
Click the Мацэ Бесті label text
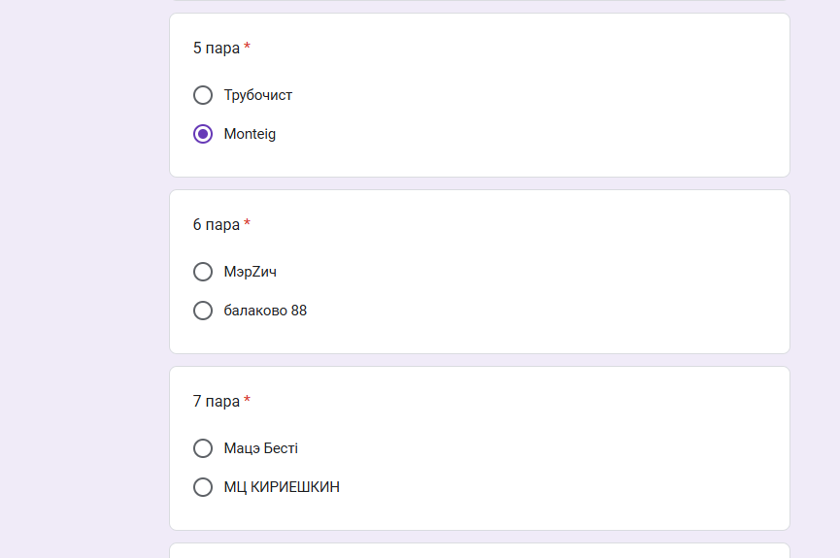261,448
